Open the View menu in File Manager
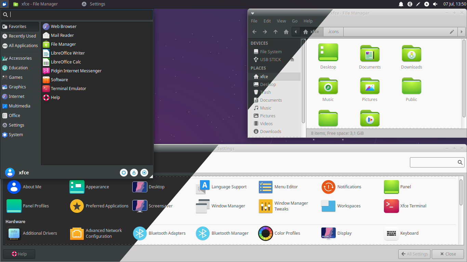 pos(281,21)
